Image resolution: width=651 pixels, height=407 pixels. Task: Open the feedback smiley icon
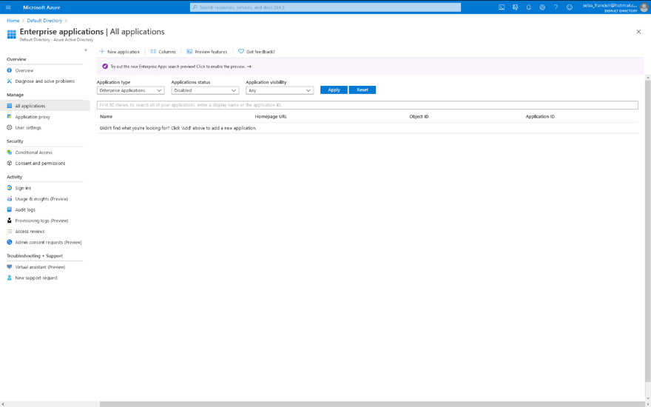tap(570, 7)
